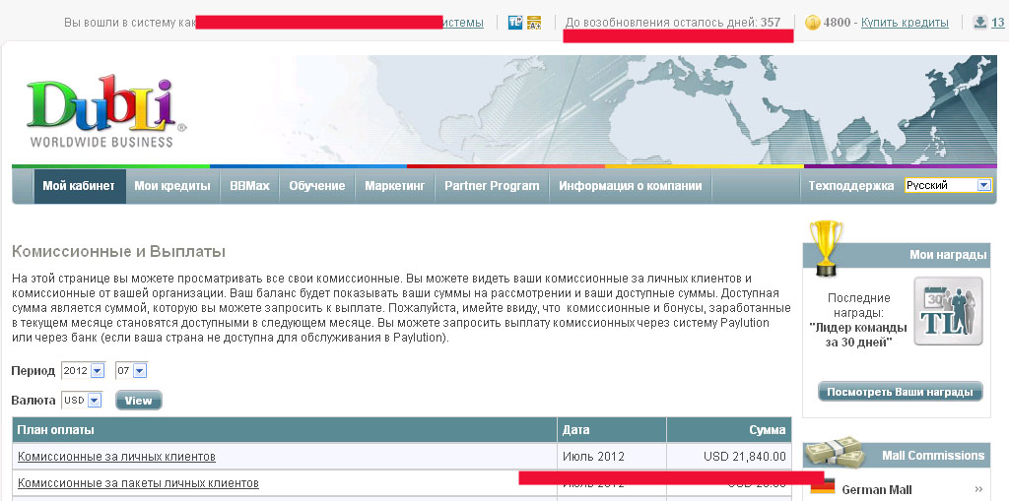Click the money stack Mall Commissions icon

pyautogui.click(x=833, y=453)
